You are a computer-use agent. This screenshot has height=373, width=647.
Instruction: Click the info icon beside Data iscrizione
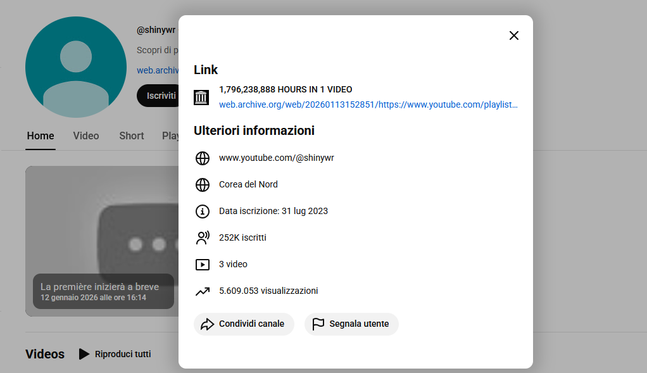(x=202, y=211)
